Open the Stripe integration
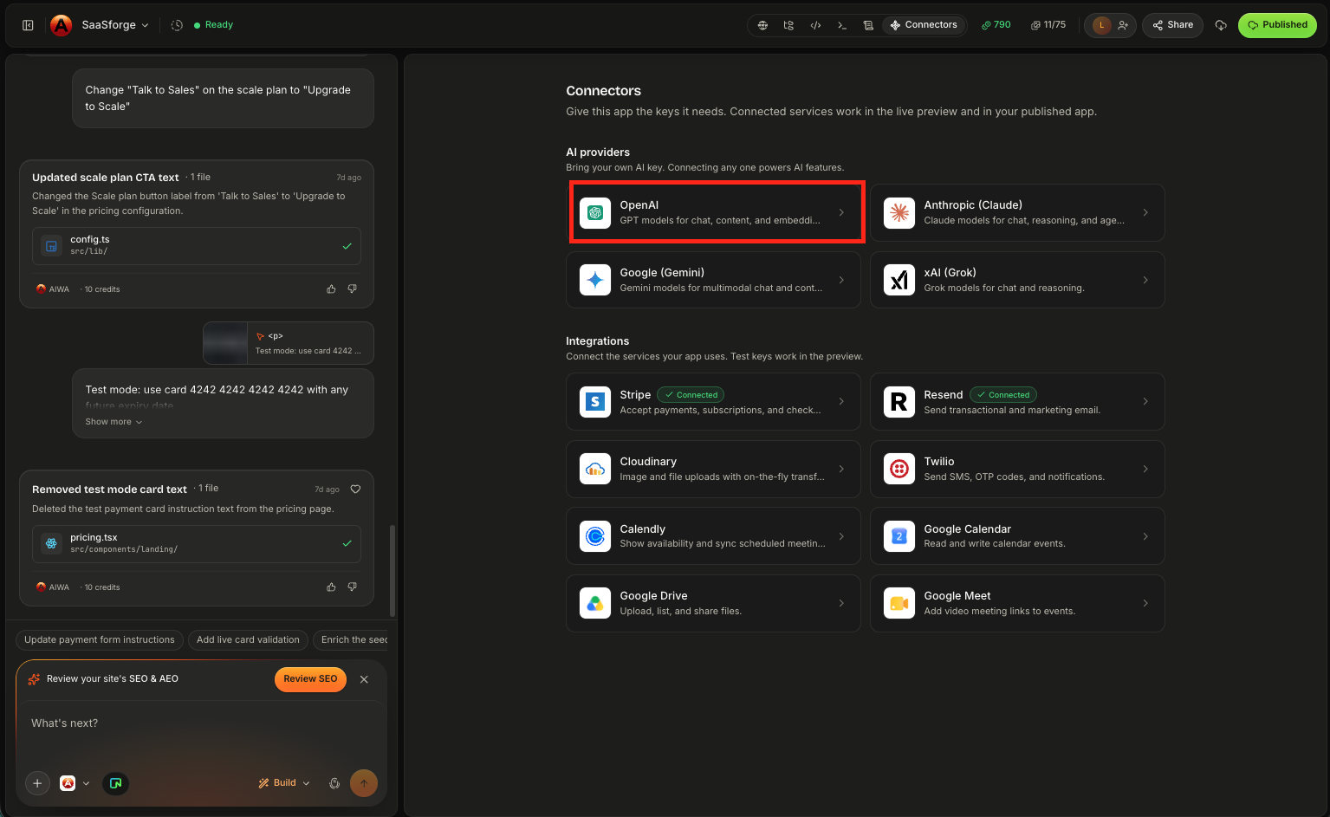Screen dimensions: 1330x817 tap(713, 401)
